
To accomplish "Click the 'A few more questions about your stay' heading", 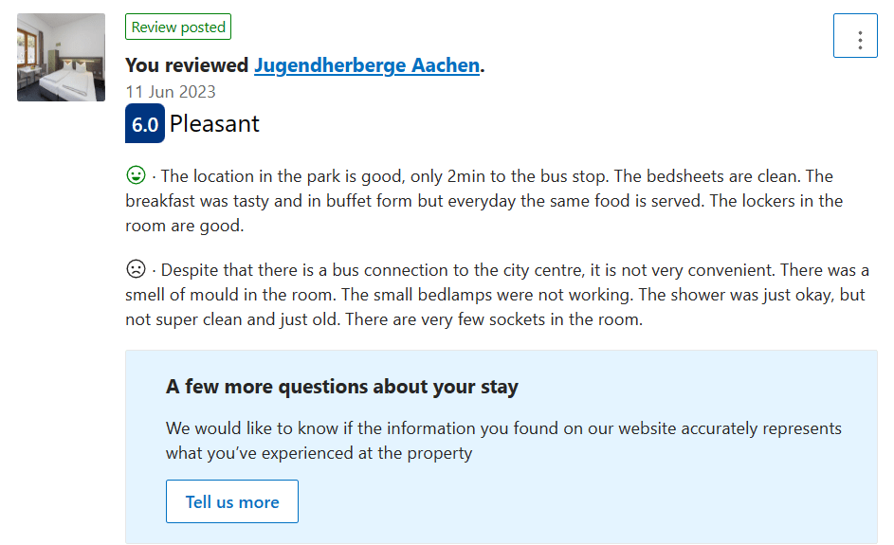I will 342,387.
